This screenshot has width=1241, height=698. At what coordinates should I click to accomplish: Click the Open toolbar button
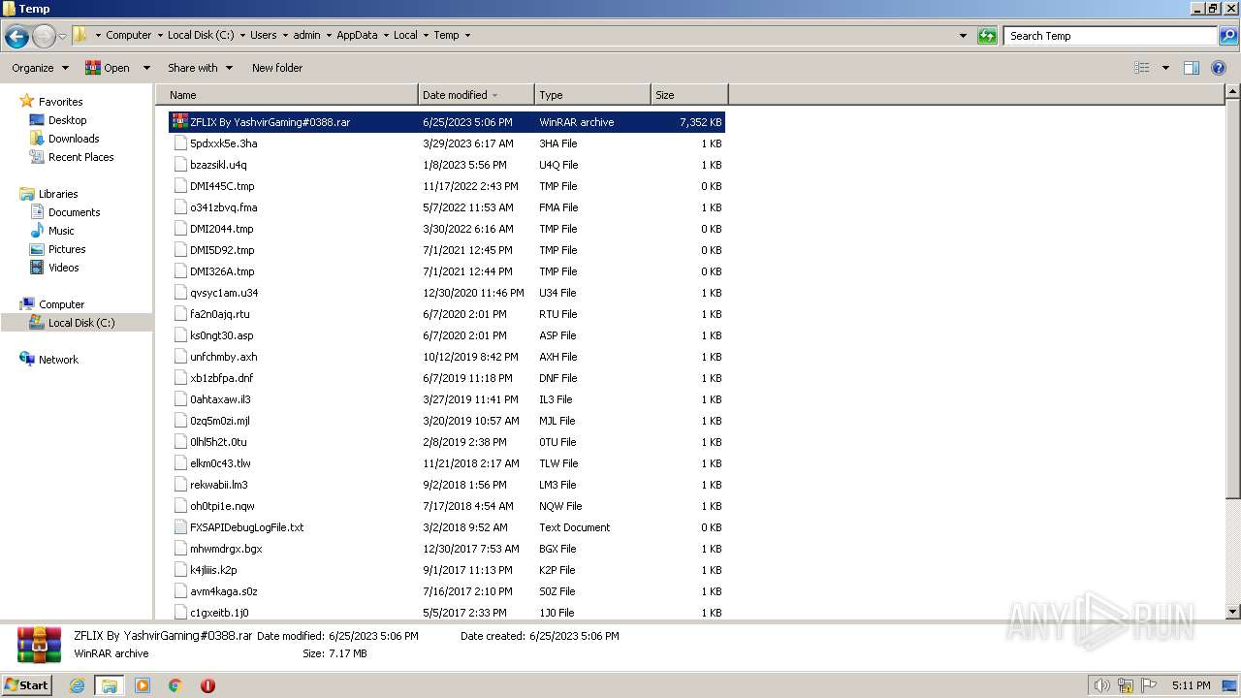(108, 68)
